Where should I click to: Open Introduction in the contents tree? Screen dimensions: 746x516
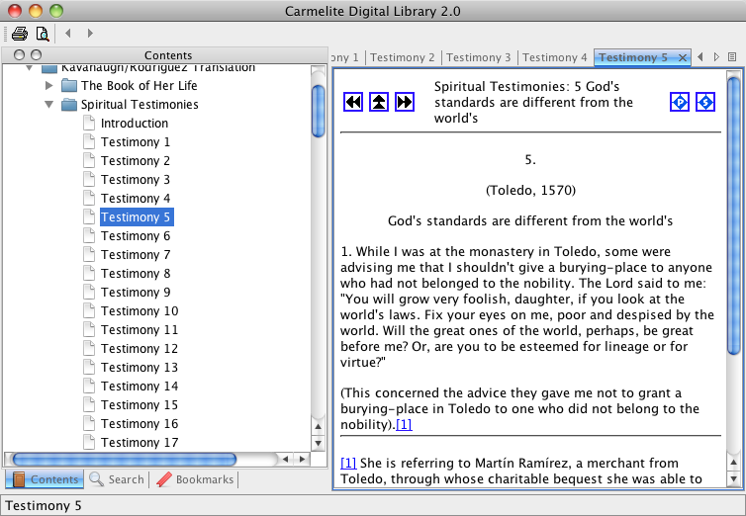click(135, 124)
